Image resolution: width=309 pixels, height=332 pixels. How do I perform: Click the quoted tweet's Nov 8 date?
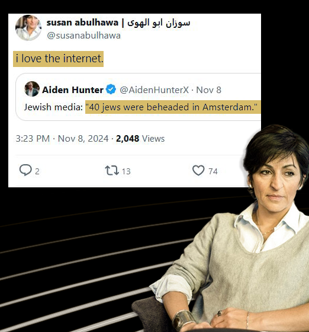(x=208, y=90)
